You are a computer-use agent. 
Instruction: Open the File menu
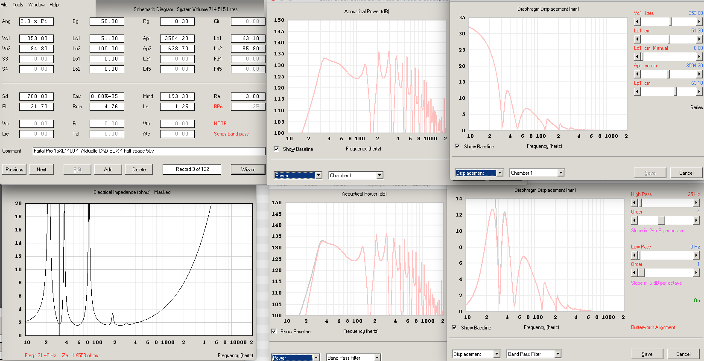point(4,5)
